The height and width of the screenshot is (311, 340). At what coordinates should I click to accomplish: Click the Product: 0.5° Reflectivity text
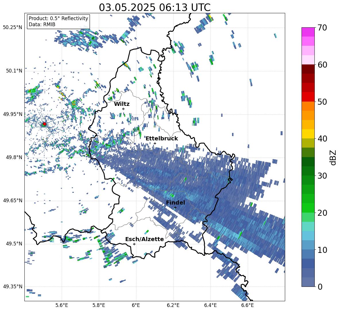(58, 18)
